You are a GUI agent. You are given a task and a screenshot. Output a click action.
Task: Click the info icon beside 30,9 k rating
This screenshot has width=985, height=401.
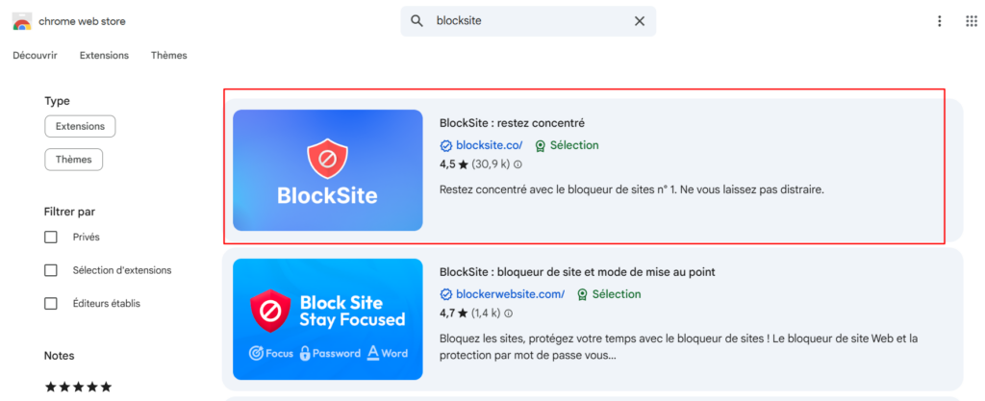click(518, 164)
